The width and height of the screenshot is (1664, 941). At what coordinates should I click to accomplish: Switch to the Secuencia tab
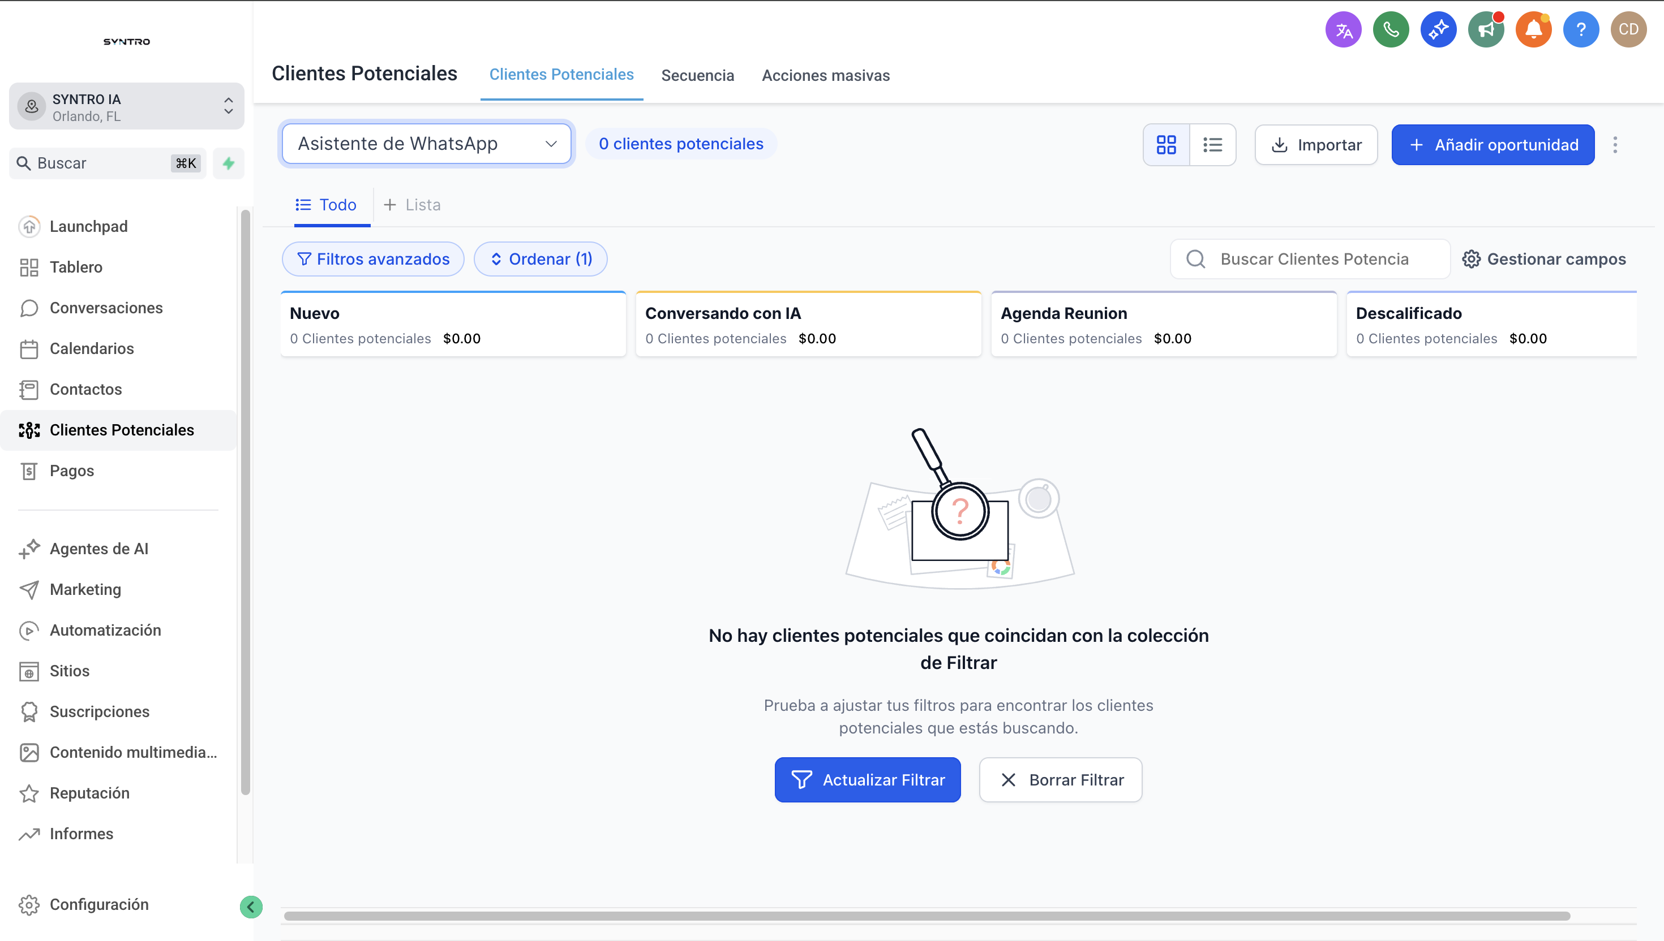point(697,76)
